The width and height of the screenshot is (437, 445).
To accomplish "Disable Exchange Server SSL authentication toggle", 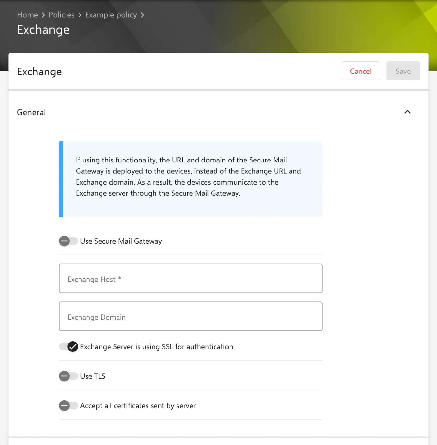I will (69, 347).
